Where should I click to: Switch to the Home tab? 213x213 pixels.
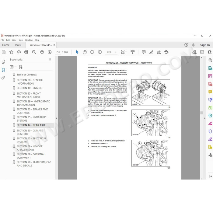click(x=6, y=45)
